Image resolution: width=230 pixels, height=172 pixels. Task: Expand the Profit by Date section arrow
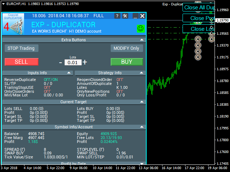(142, 163)
